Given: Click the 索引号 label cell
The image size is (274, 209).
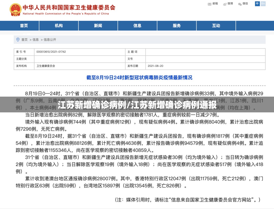Looking at the screenshot, I should [x=24, y=52].
